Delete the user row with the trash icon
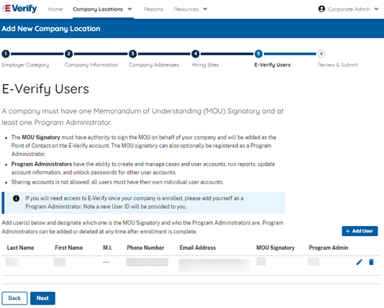The image size is (384, 308). pos(371,262)
